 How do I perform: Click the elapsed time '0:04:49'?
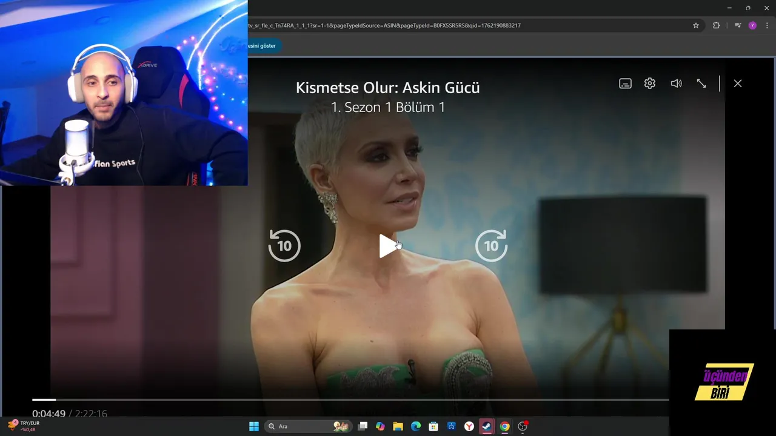pyautogui.click(x=48, y=414)
